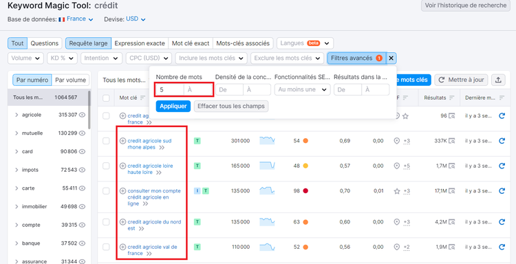516x264 pixels.
Task: Open the double-chevron next to credit agricole du nord est
Action: [x=142, y=228]
